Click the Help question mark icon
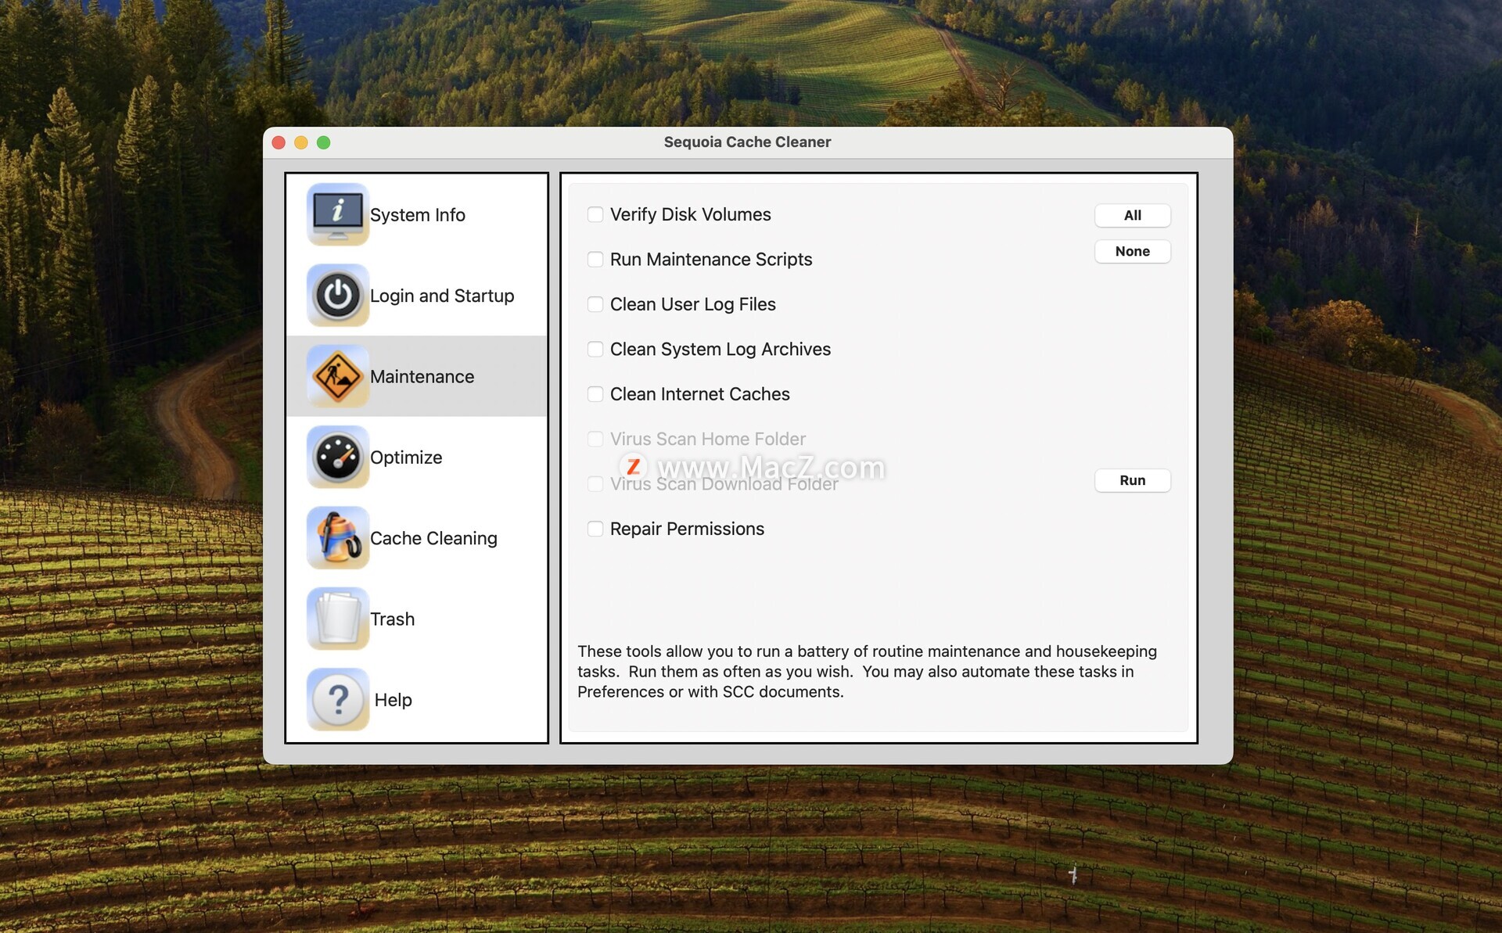 338,700
